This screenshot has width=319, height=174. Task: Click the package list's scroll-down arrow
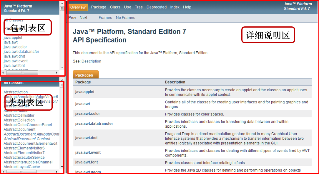tap(62, 67)
